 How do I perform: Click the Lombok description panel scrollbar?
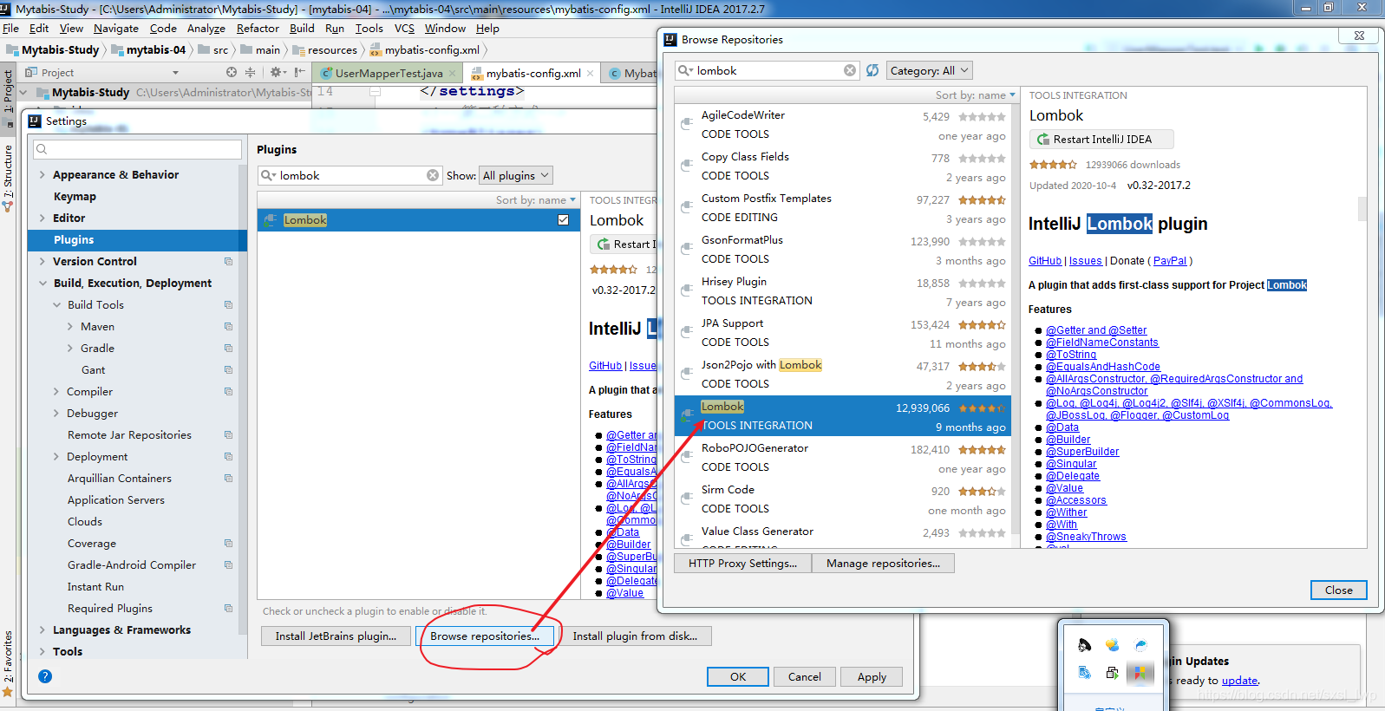pos(1362,208)
